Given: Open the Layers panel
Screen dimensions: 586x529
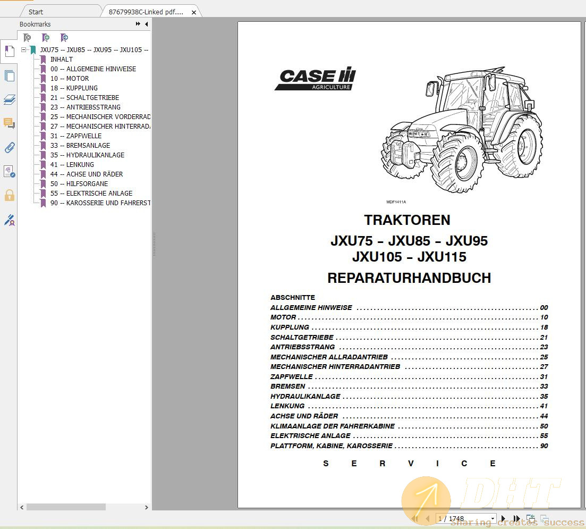Looking at the screenshot, I should pyautogui.click(x=9, y=99).
